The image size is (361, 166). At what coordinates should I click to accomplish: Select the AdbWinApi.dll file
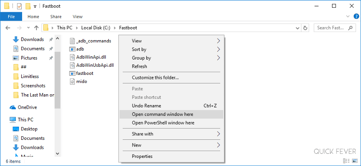coord(88,57)
